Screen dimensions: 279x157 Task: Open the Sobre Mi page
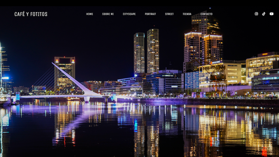coord(108,14)
